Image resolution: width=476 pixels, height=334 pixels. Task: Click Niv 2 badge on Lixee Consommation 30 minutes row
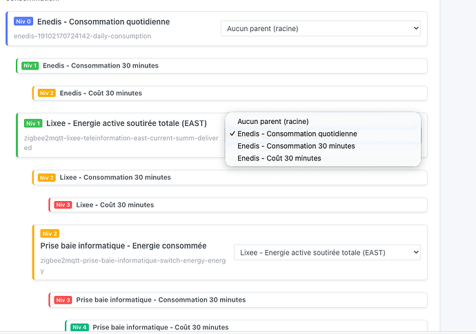[47, 178]
